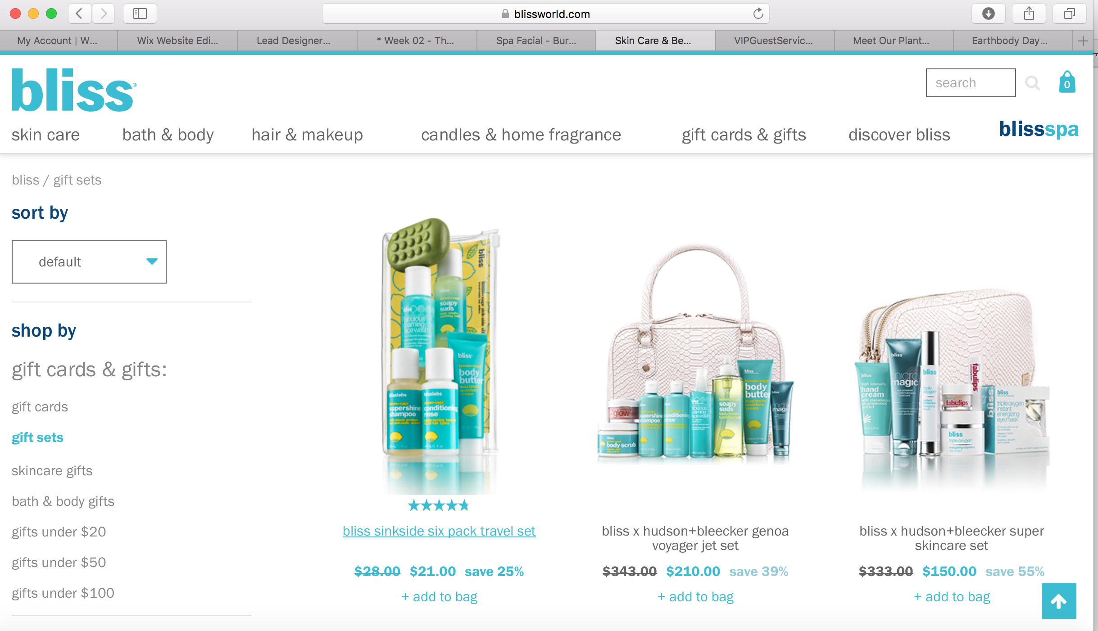
Task: Switch to the Wix Website Editor tab
Action: (x=177, y=41)
